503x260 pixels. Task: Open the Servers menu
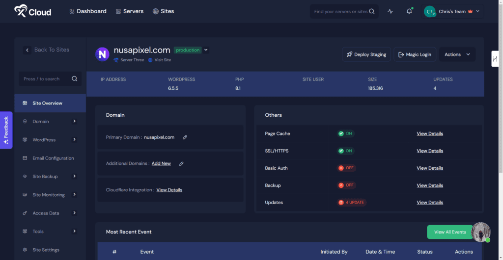pos(130,11)
